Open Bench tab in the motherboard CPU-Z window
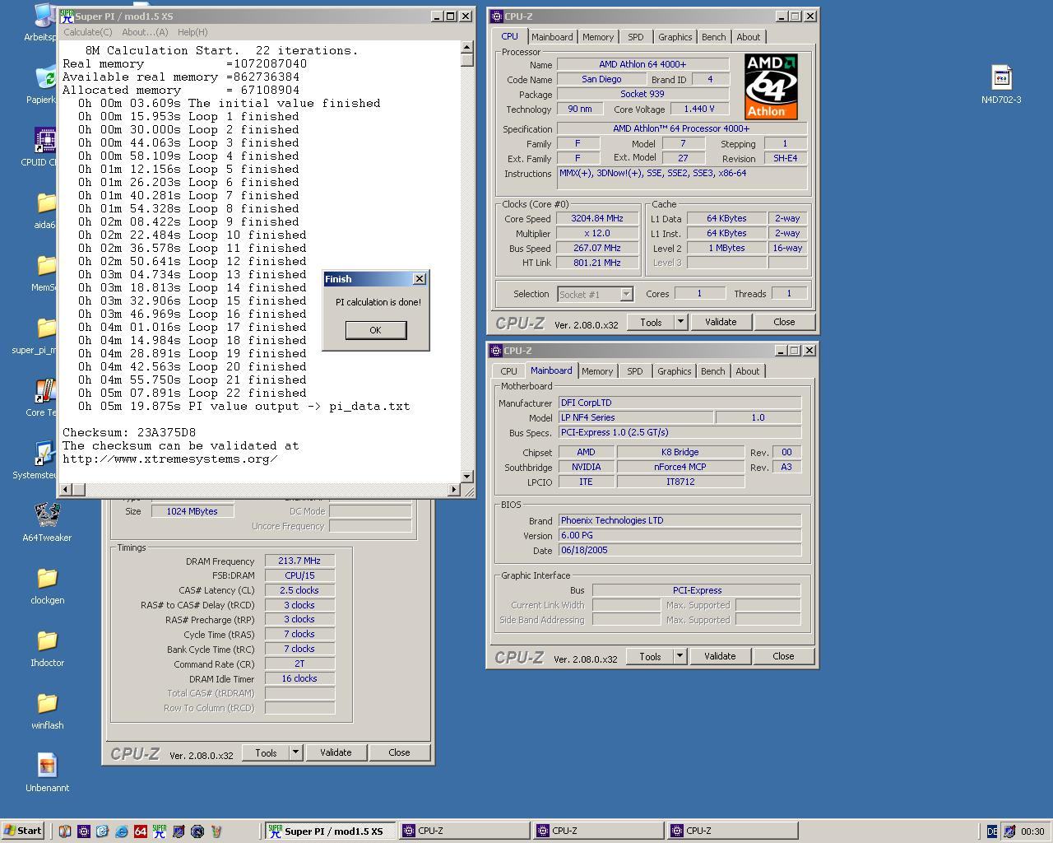Viewport: 1053px width, 843px height. (x=713, y=371)
